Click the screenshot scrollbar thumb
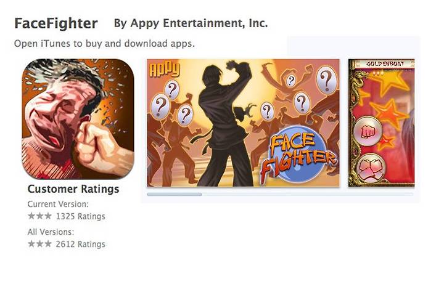444x284 pixels. pos(175,194)
